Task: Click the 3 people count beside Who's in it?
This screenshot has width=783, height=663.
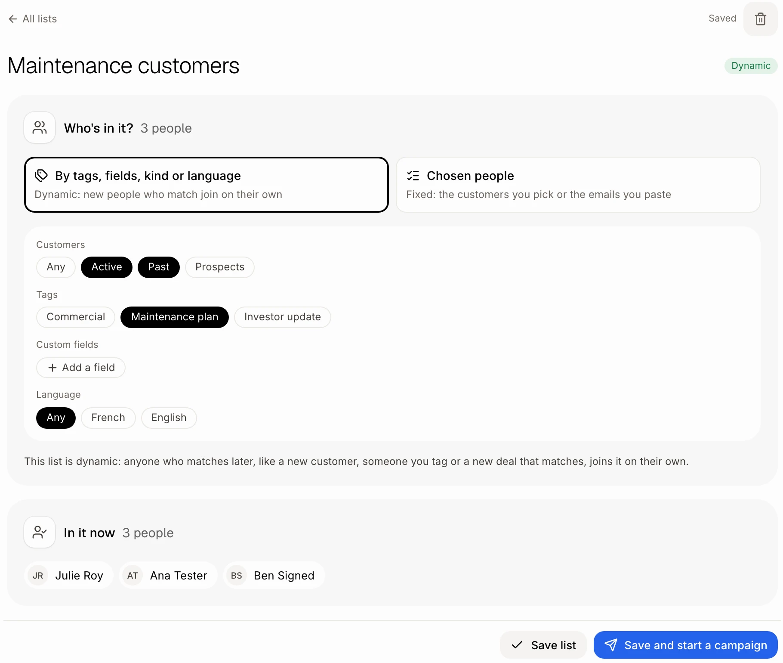Action: [166, 128]
